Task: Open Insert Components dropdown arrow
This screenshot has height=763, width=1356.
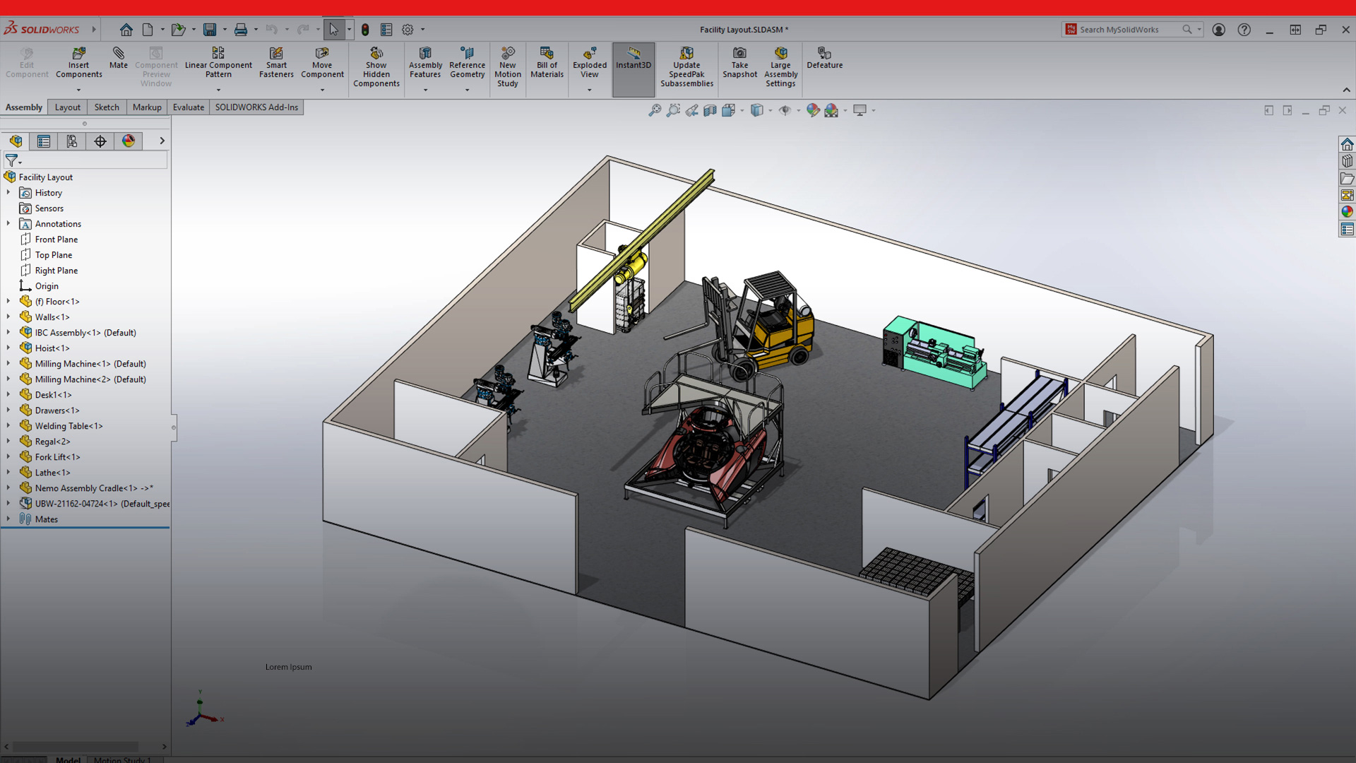Action: pyautogui.click(x=78, y=90)
